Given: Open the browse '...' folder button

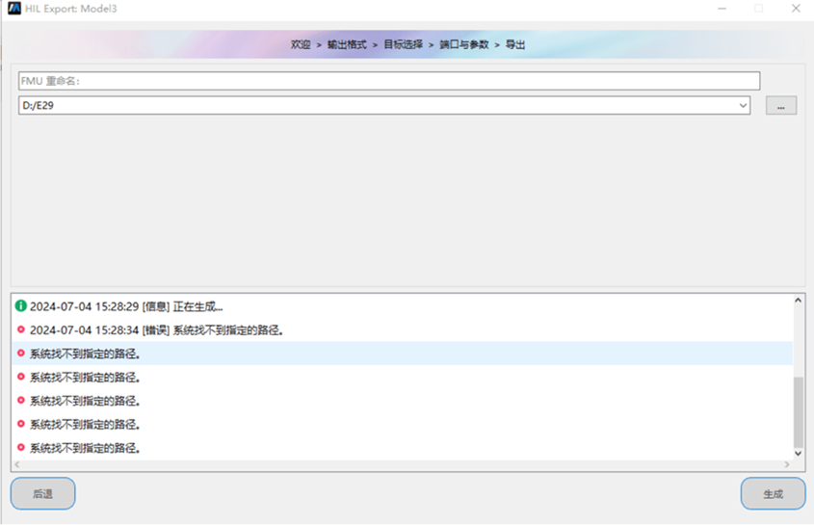Looking at the screenshot, I should [781, 105].
